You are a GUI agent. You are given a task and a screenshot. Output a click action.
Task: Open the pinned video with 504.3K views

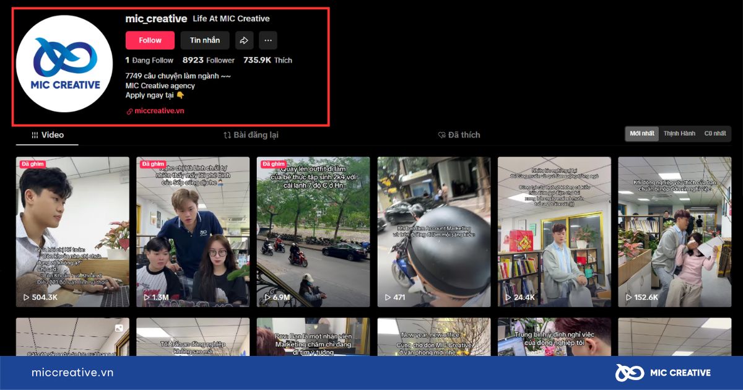[x=72, y=232]
